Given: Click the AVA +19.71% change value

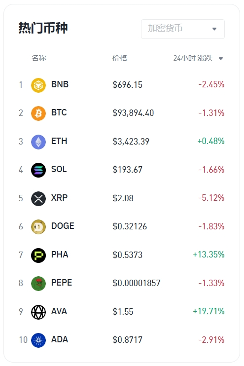Looking at the screenshot, I should [x=209, y=311].
